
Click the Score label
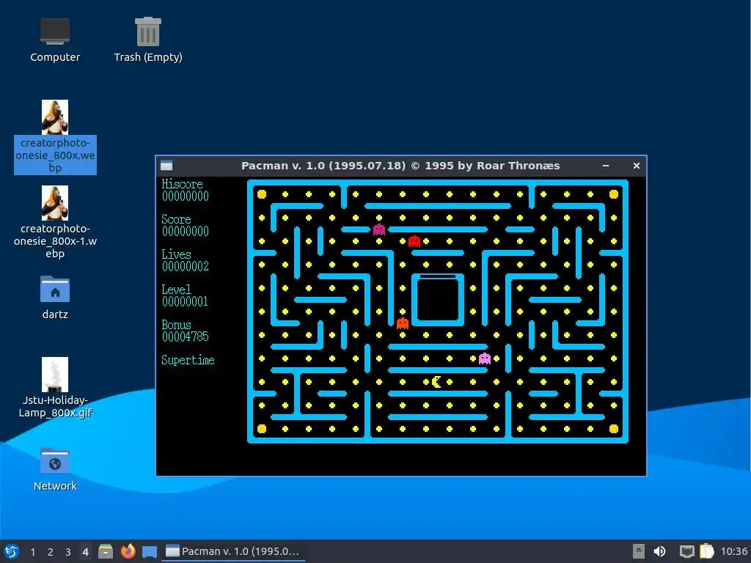click(x=176, y=219)
